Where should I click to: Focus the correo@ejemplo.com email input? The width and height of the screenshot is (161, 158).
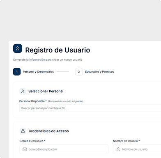pyautogui.click(x=64, y=149)
